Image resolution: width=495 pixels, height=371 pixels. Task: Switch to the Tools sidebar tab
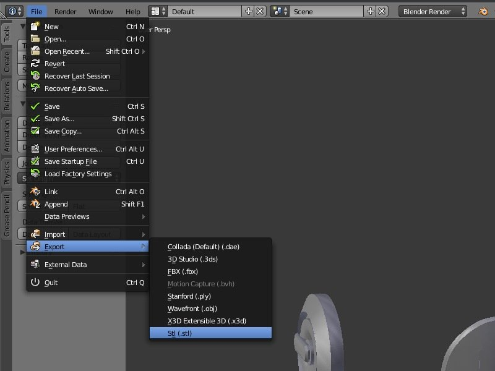(x=7, y=34)
